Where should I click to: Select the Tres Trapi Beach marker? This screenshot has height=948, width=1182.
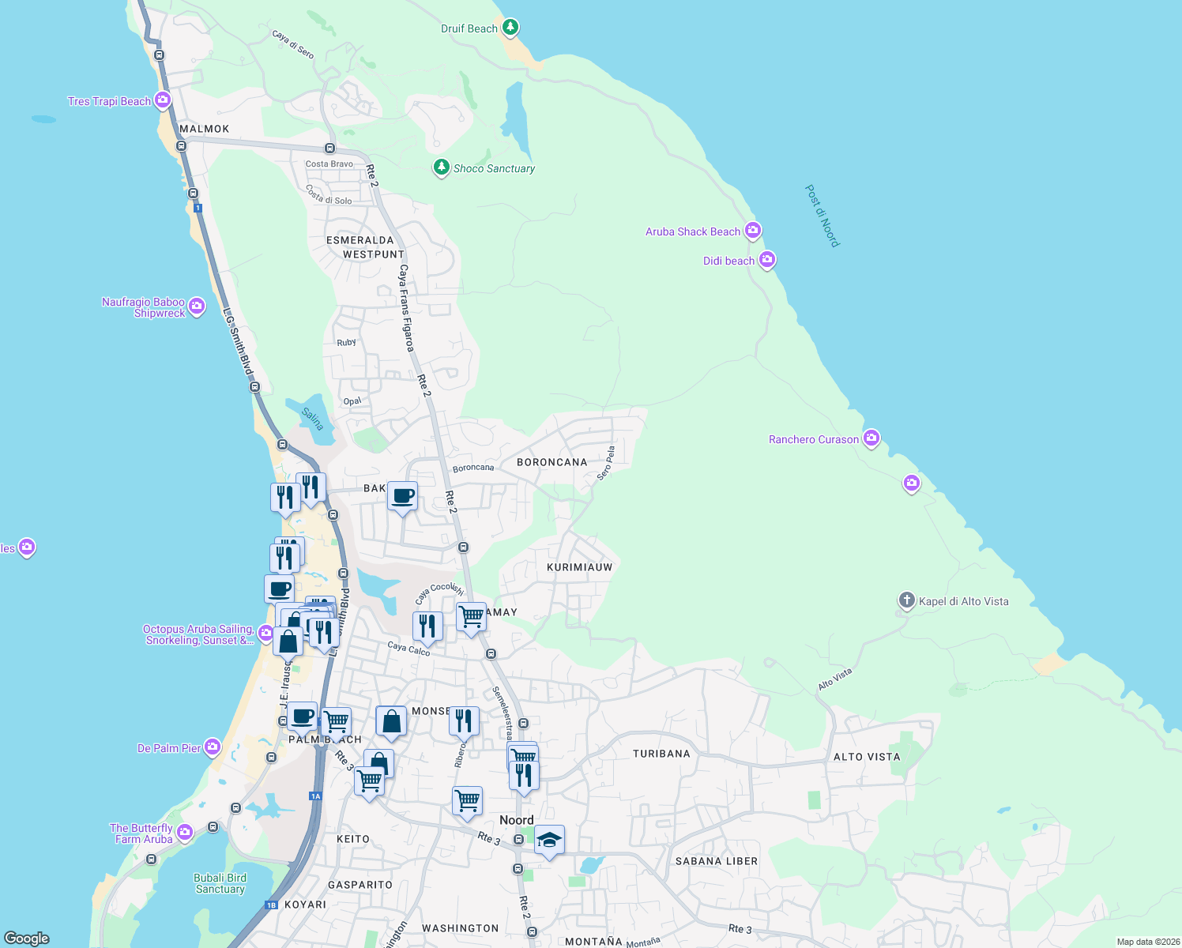pyautogui.click(x=164, y=100)
